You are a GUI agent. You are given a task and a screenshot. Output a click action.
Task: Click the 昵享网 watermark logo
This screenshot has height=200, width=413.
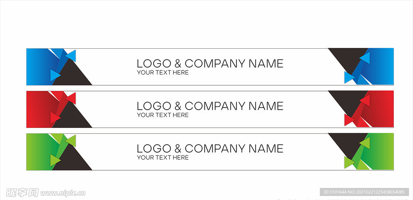(x=22, y=193)
